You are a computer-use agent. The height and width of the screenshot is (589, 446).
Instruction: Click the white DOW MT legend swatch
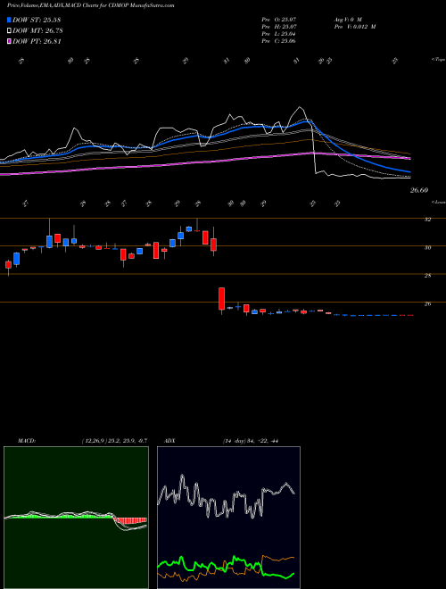(9, 31)
